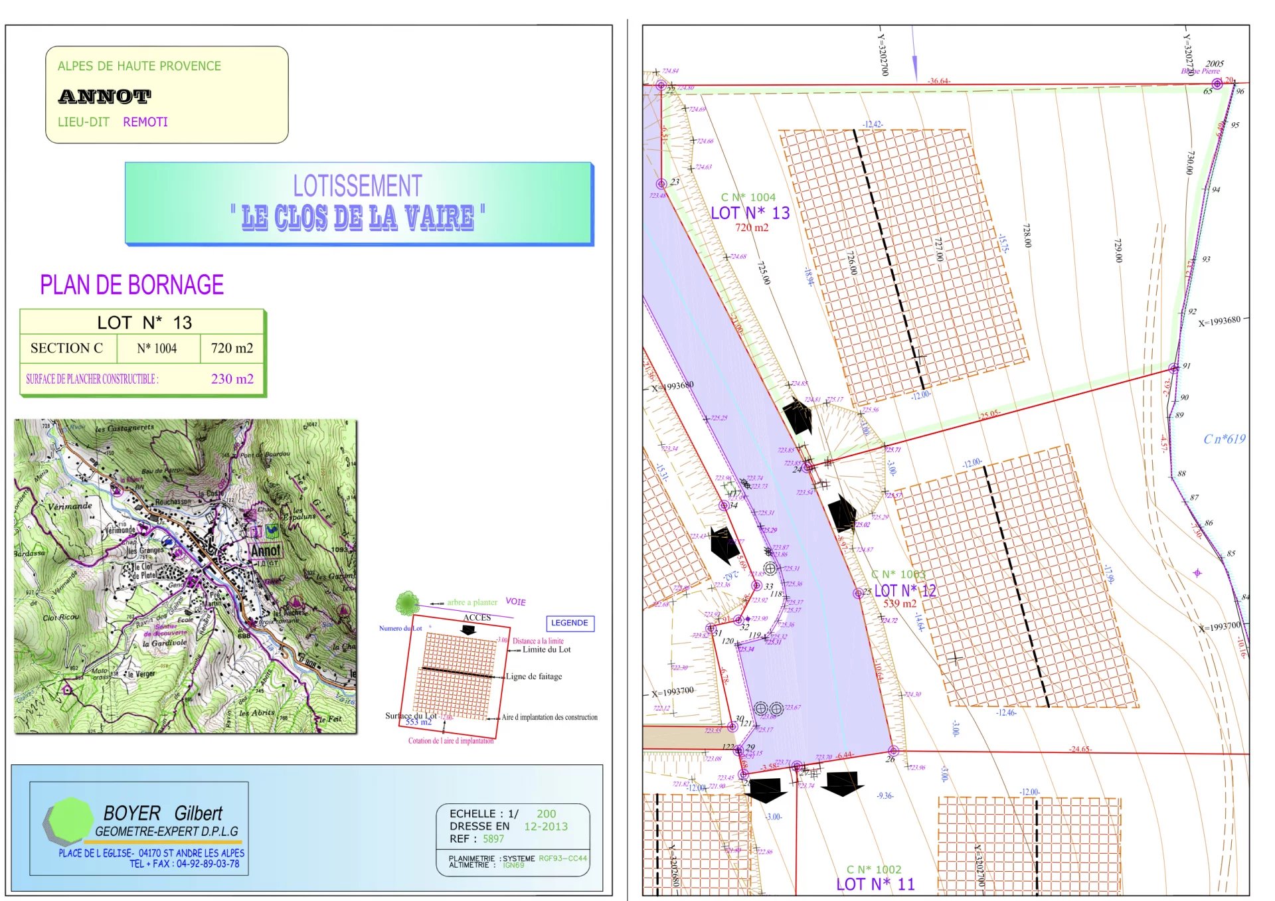Open the Annot topographic map thumbnail
1275x901 pixels.
pos(185,576)
